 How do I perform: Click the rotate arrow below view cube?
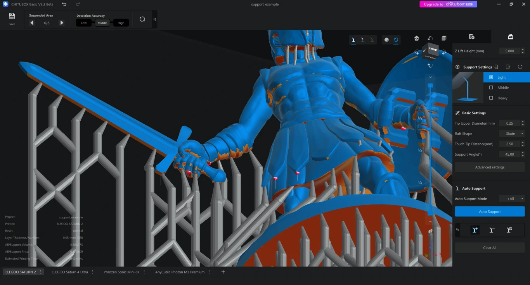point(430,65)
